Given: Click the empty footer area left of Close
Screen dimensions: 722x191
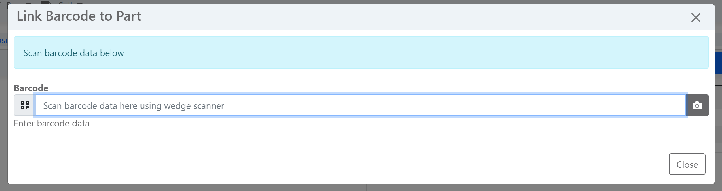Looking at the screenshot, I should (x=340, y=164).
